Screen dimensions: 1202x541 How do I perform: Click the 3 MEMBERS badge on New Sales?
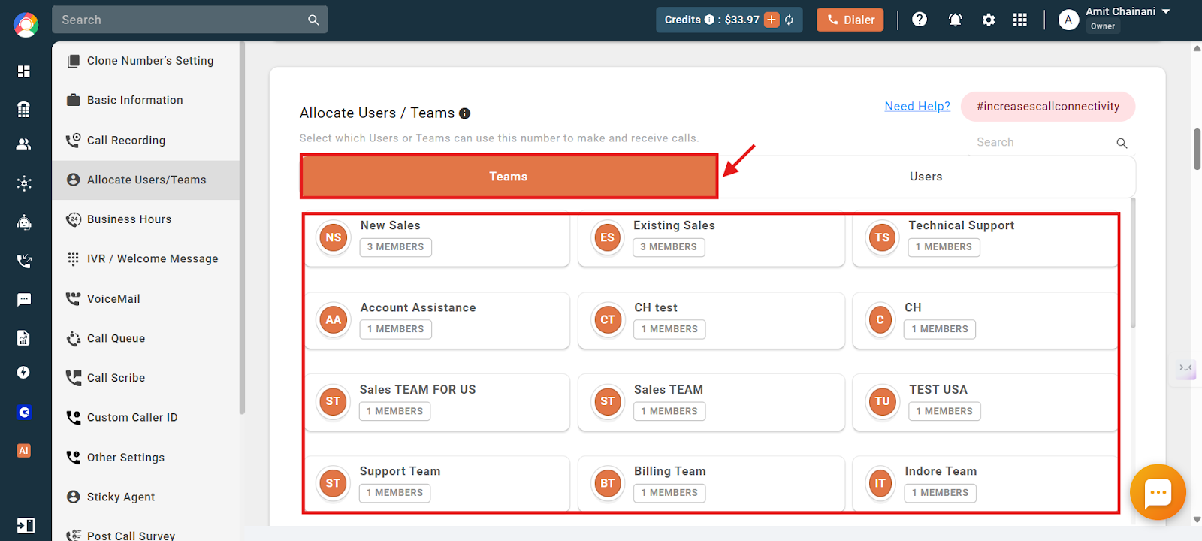coord(396,247)
